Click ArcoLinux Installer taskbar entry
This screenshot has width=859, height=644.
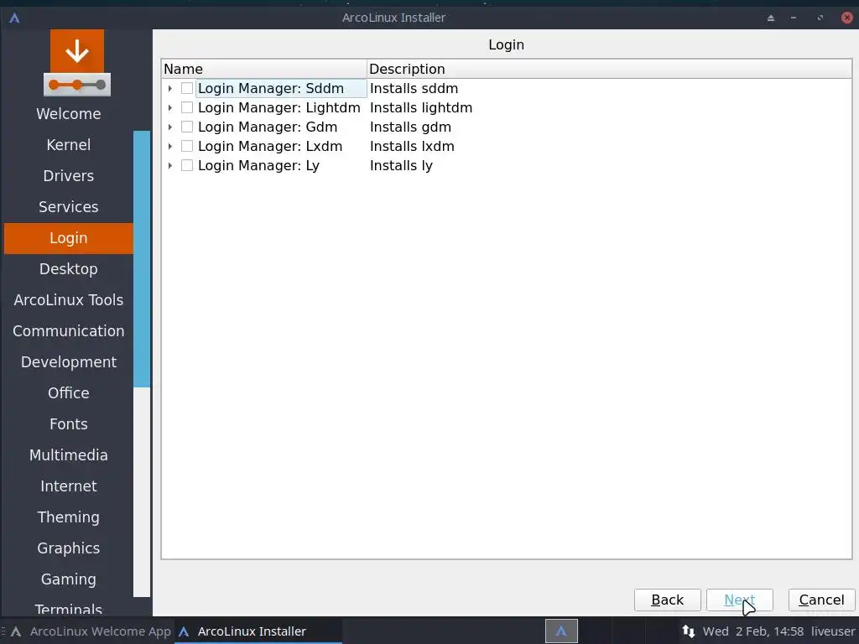pyautogui.click(x=258, y=631)
